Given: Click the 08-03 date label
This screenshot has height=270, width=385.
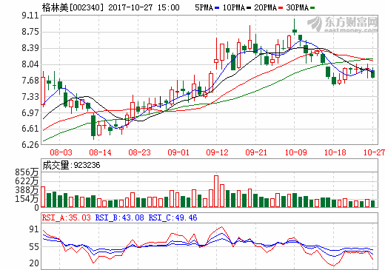Looking at the screenshot, I should pyautogui.click(x=61, y=152).
